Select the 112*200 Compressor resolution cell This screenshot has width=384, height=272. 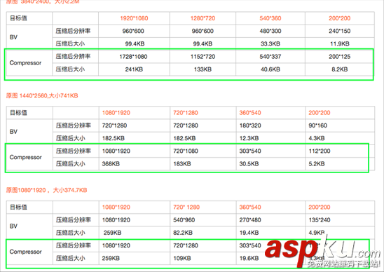pyautogui.click(x=320, y=151)
